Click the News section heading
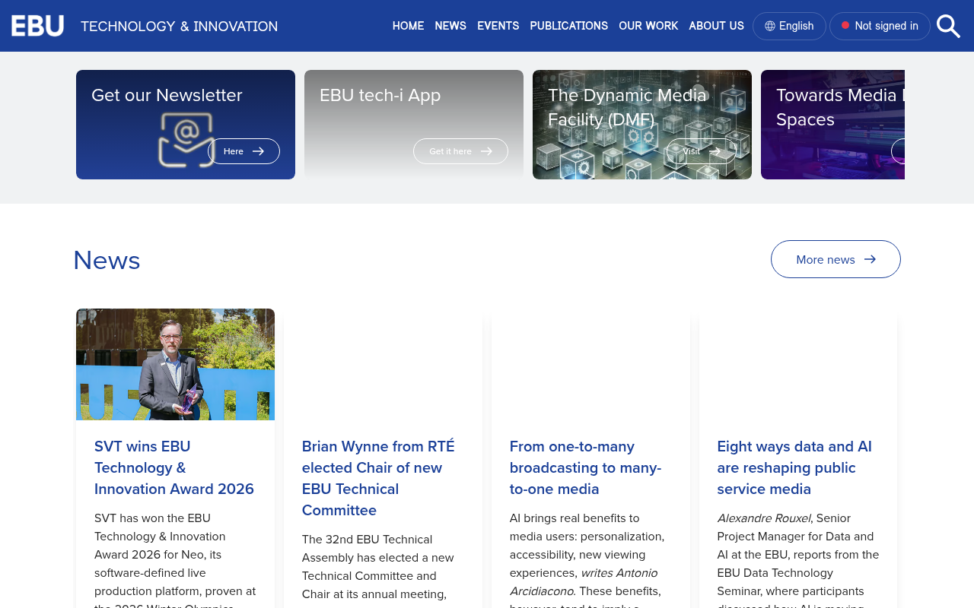Viewport: 974px width, 608px height. tap(107, 260)
